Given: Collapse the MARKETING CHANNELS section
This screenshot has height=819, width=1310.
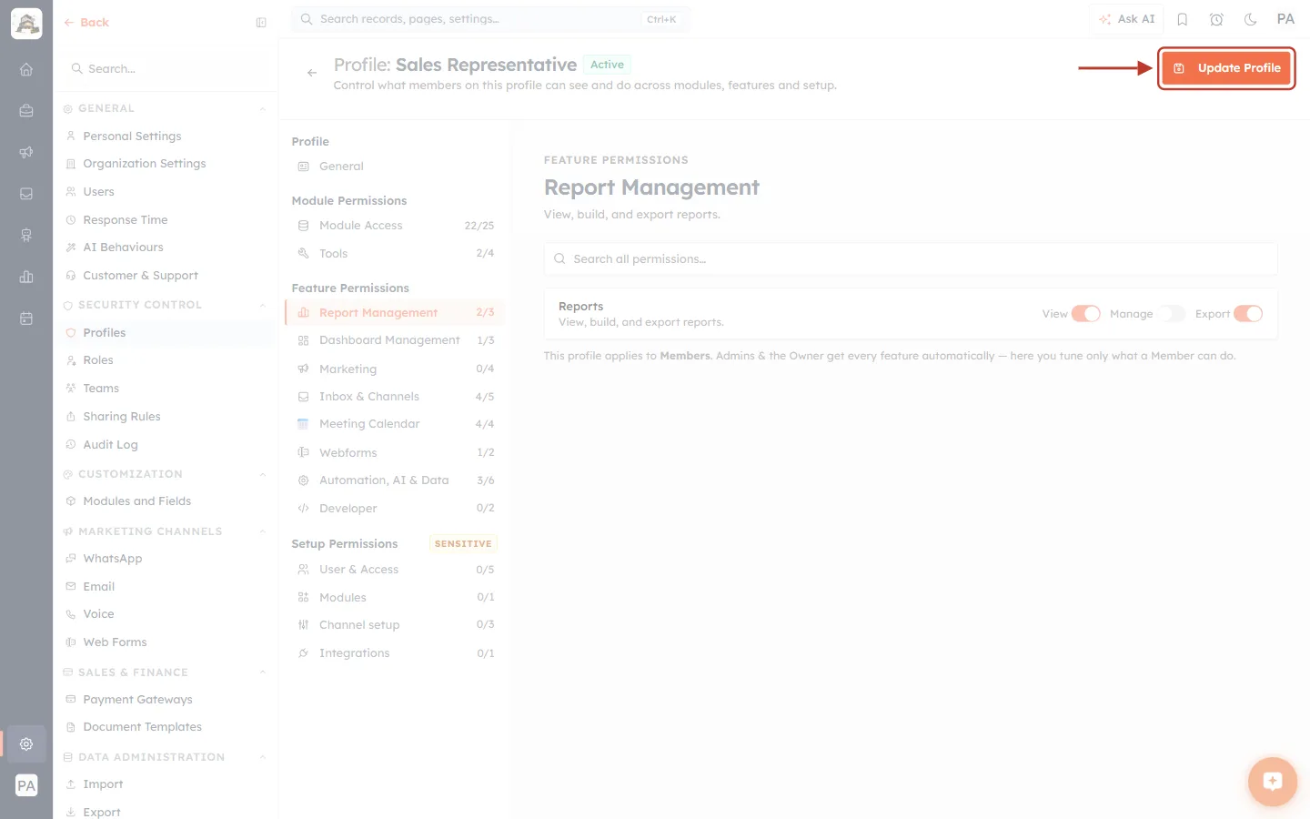Looking at the screenshot, I should 263,532.
